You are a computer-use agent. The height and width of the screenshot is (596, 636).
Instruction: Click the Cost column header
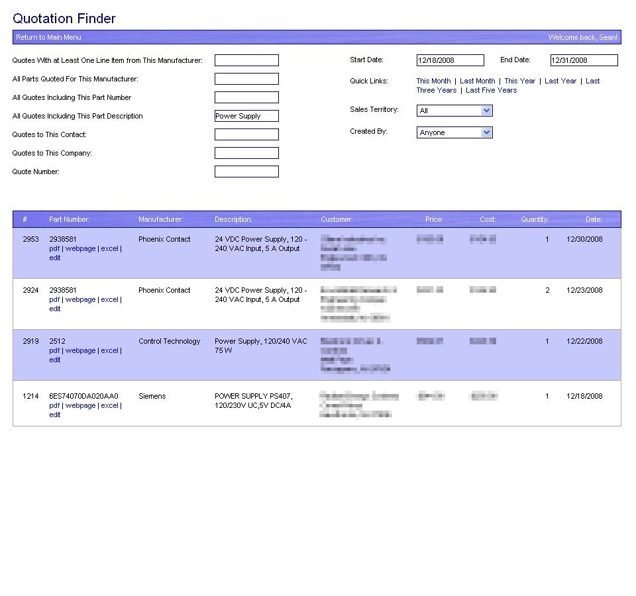point(488,219)
